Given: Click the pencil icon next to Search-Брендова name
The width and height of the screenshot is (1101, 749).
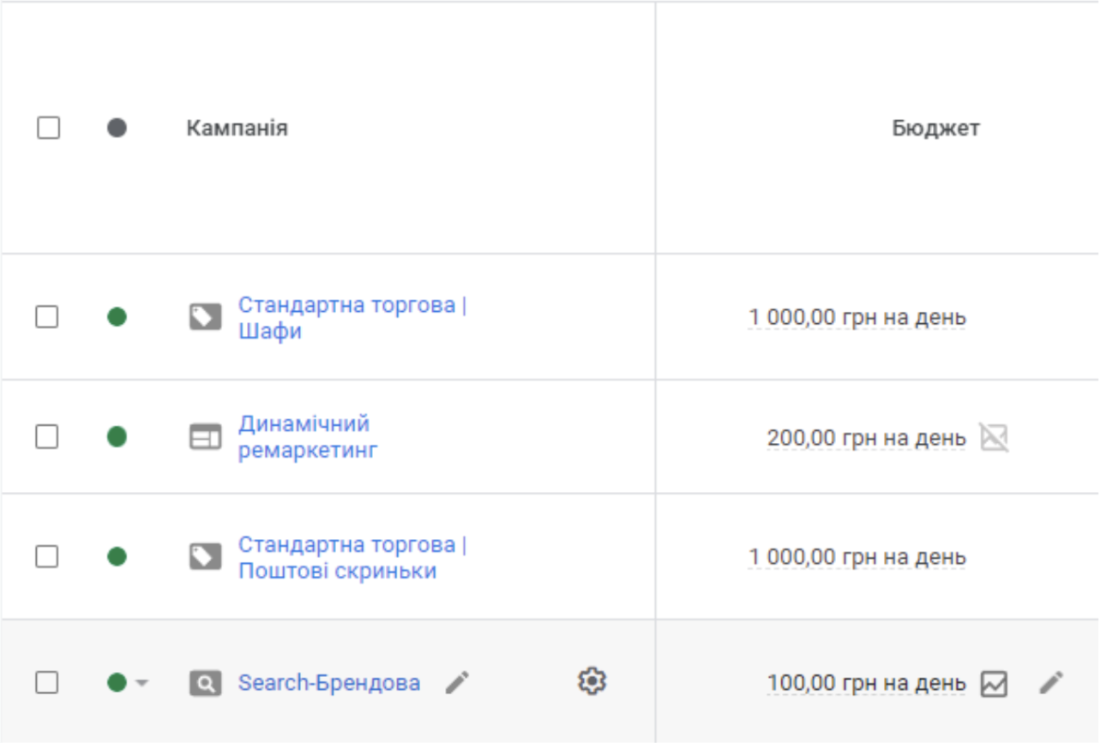Looking at the screenshot, I should point(457,683).
